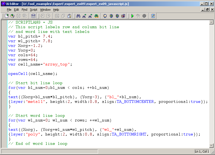Viewport: 215px width, 155px height.
Task: Toggle a bookmark with the bookmark icon
Action: (x=105, y=16)
